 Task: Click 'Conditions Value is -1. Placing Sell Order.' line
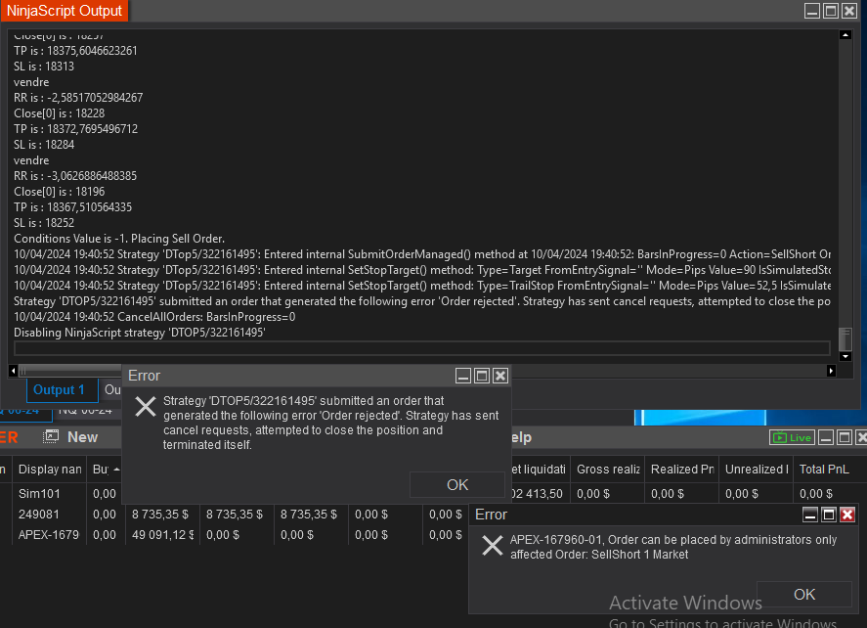(x=119, y=239)
